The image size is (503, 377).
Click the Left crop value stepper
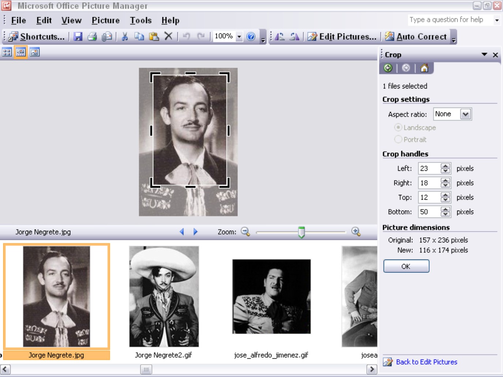pyautogui.click(x=445, y=169)
